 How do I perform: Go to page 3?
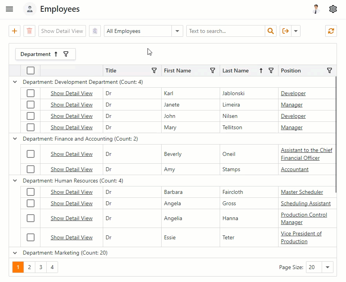tap(41, 267)
